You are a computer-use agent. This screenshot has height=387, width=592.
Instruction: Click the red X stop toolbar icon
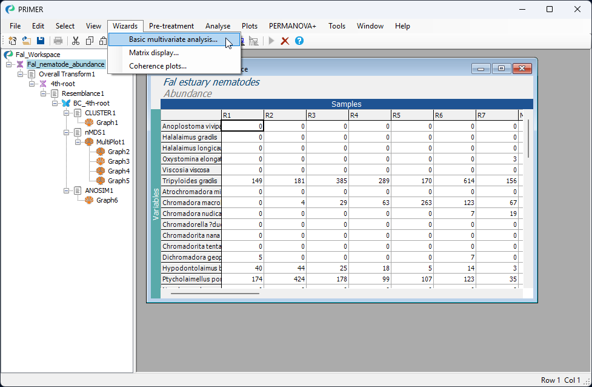[x=285, y=41]
